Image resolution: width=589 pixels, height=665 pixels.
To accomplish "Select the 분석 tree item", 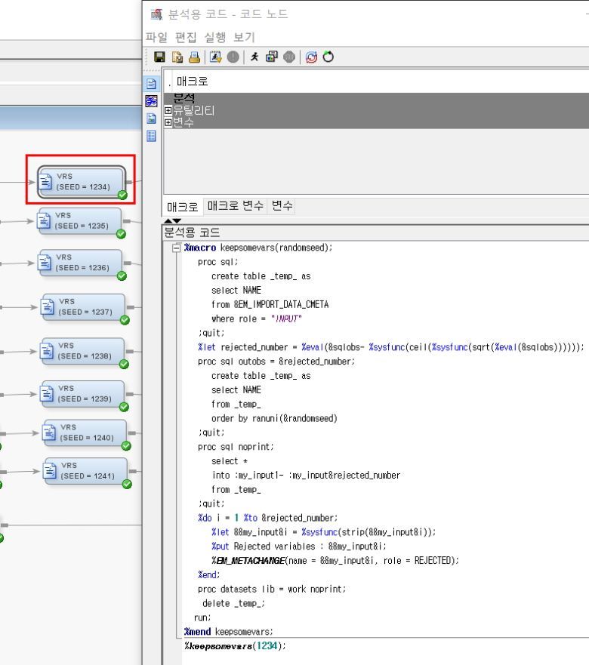I will 185,98.
